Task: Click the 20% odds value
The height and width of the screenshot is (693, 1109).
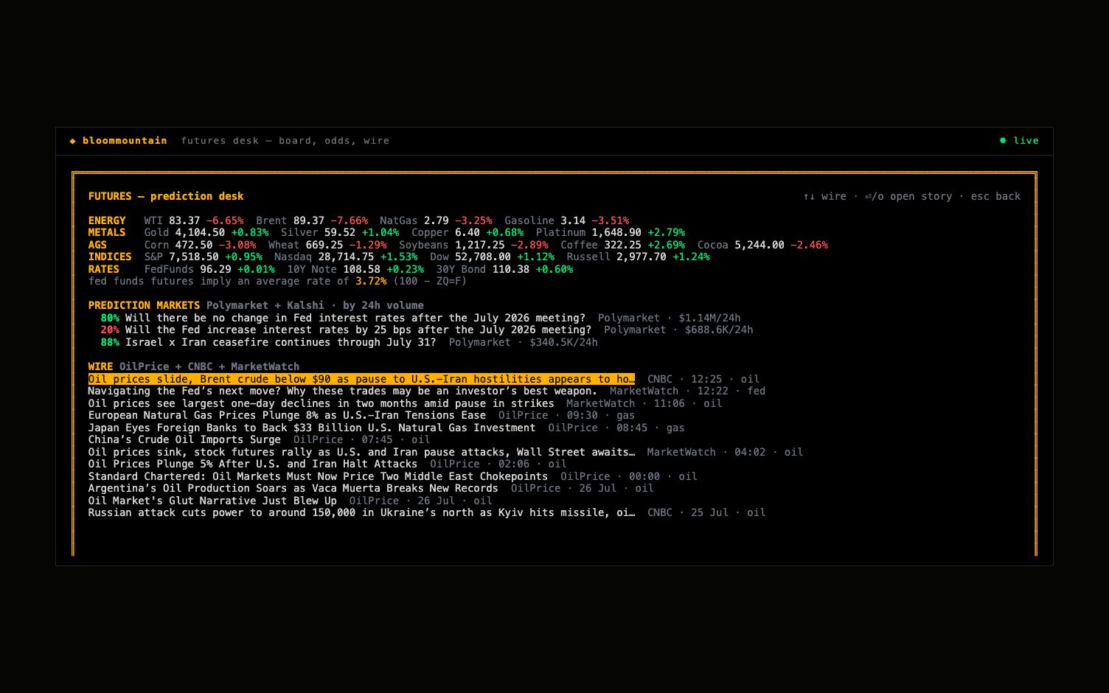Action: (110, 330)
